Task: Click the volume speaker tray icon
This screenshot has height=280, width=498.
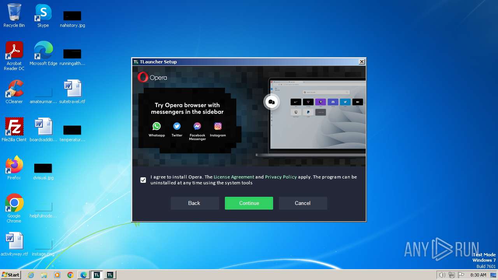Action: tap(442, 275)
